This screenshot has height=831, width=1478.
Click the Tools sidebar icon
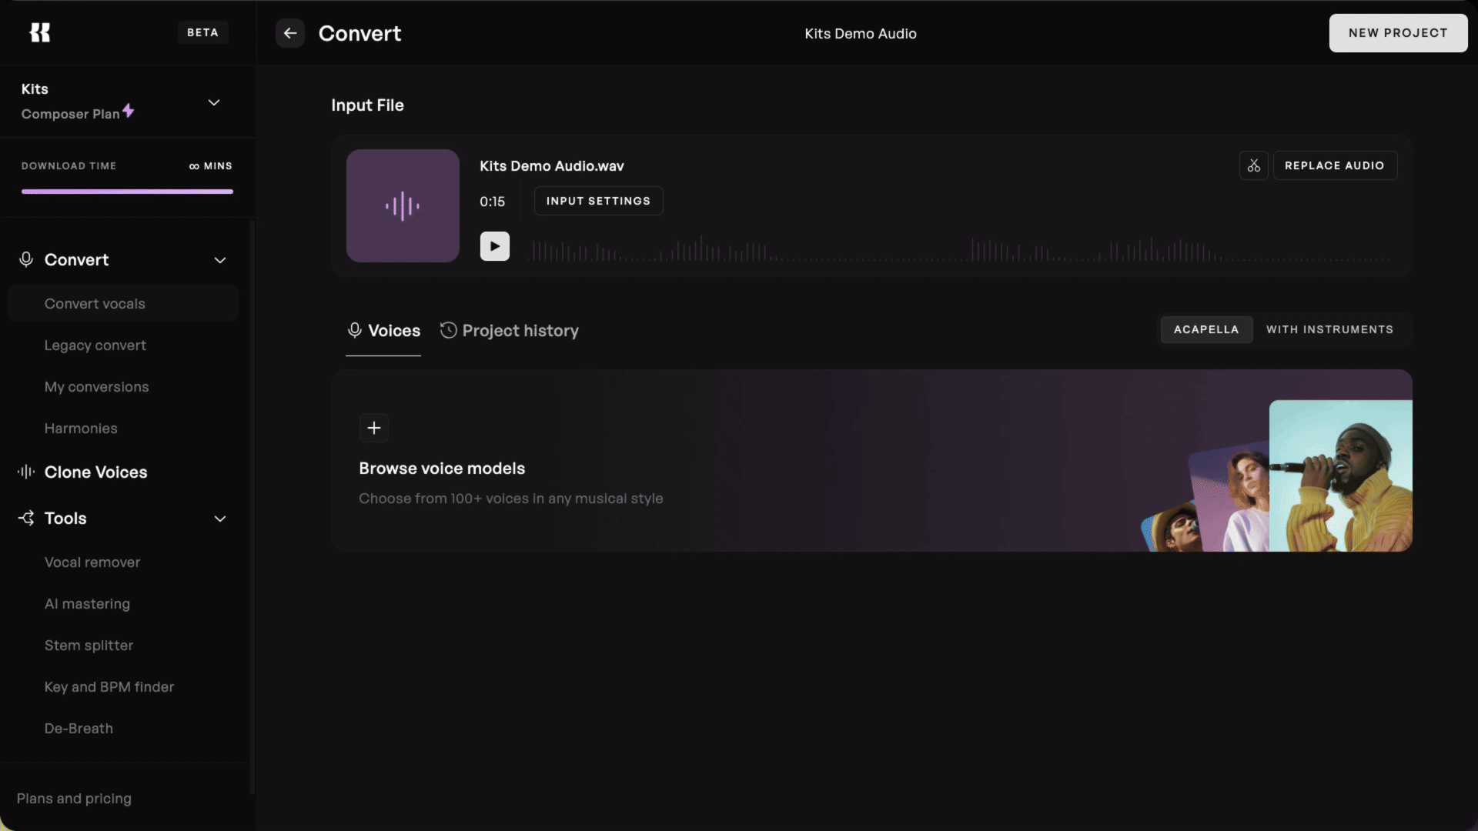point(26,518)
